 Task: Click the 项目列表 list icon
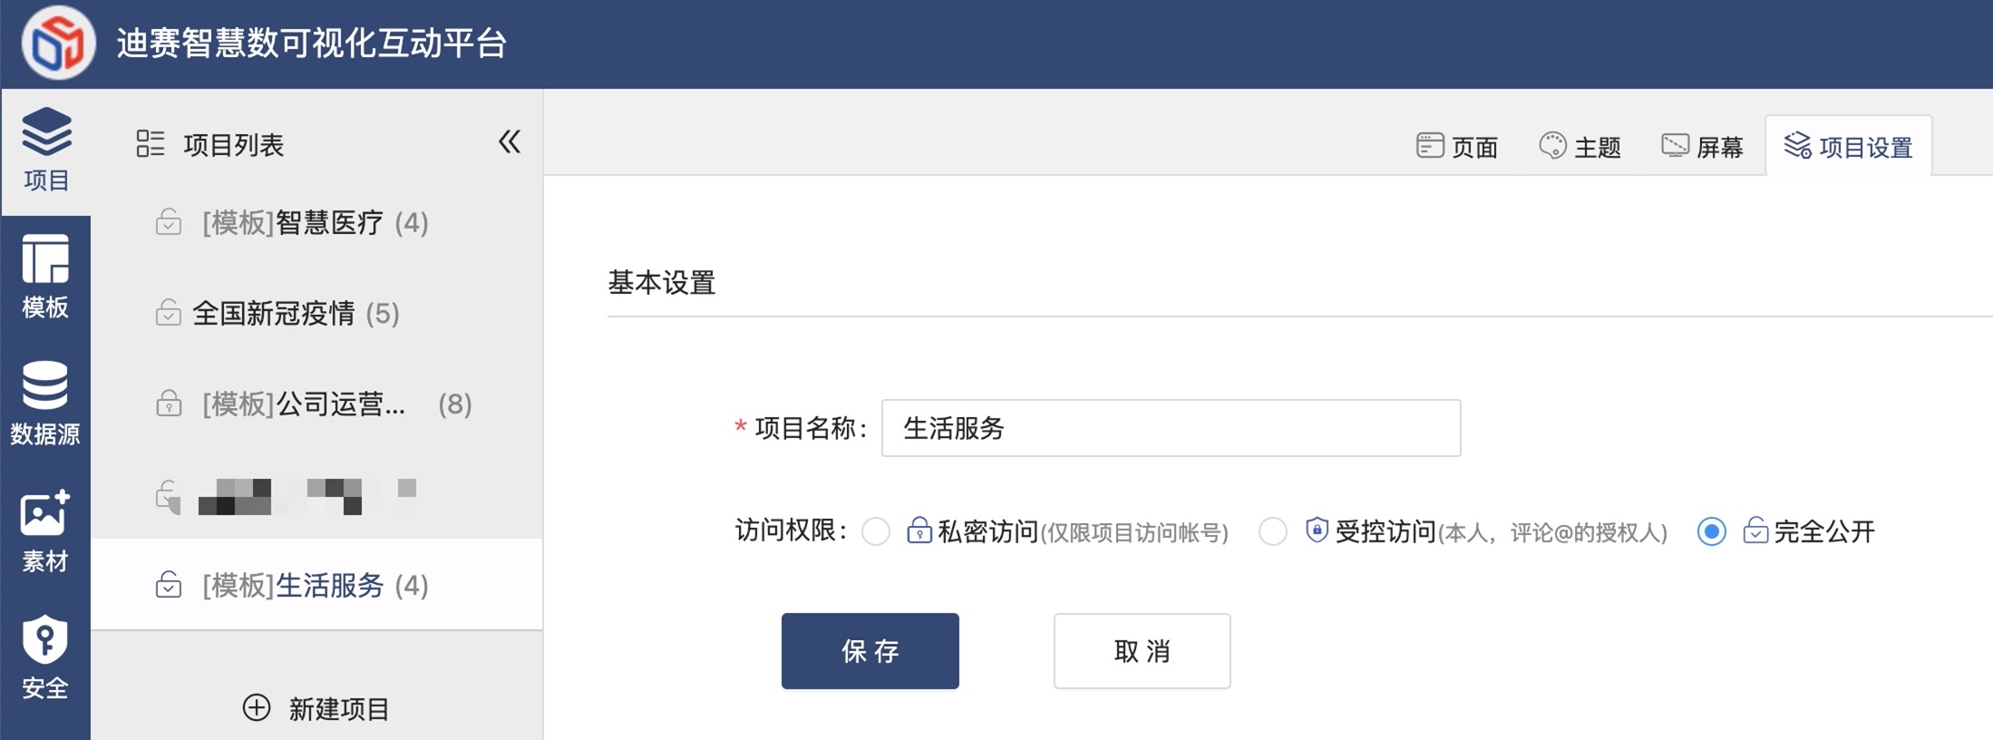click(x=151, y=143)
